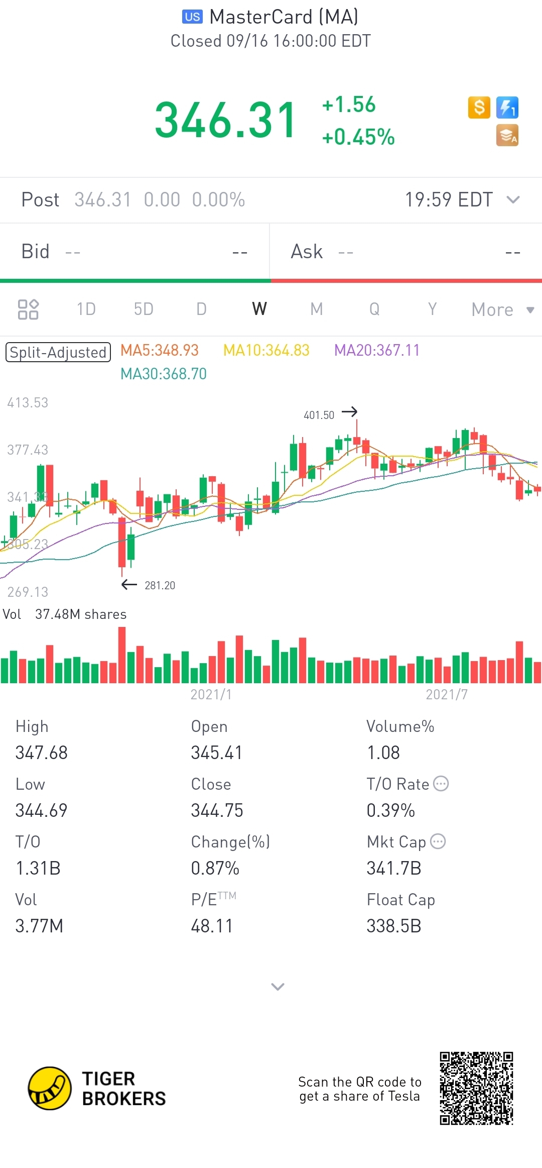Viewport: 542px width, 1168px height.
Task: Select the D daily chart tab
Action: 201,309
